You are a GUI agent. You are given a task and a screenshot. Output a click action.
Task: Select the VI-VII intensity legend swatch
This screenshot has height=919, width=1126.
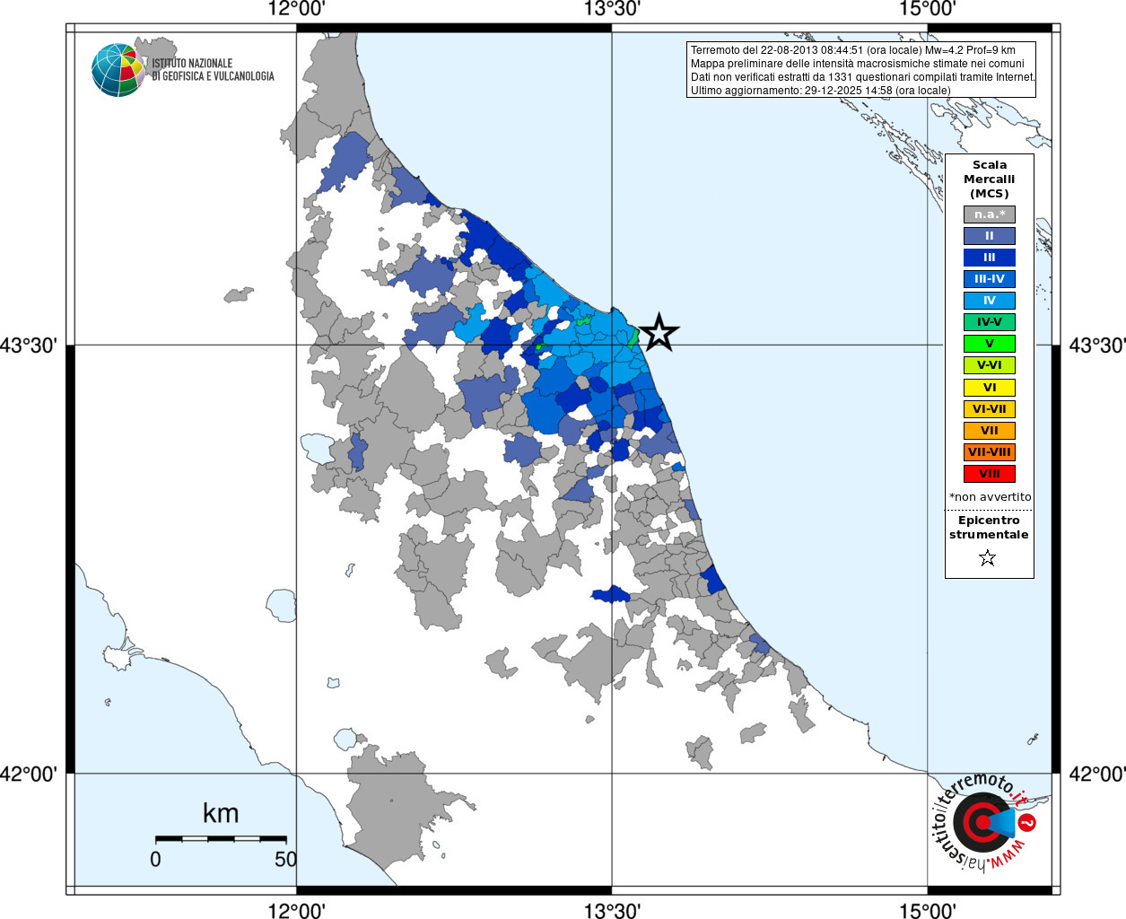click(x=990, y=409)
